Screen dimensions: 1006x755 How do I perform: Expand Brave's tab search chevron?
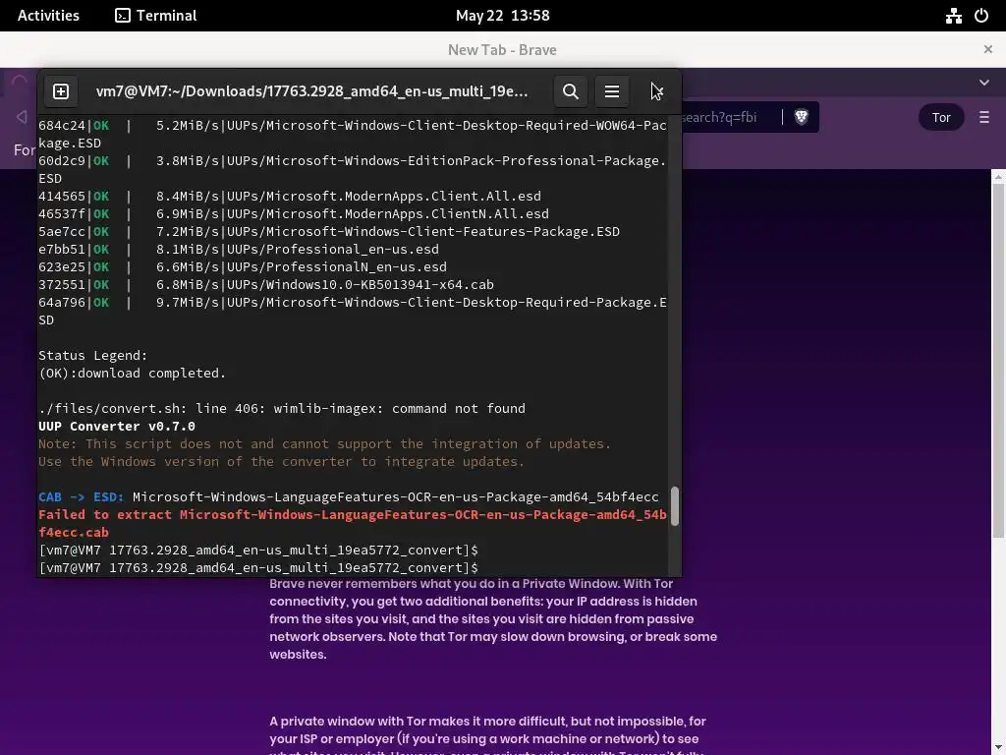984,83
